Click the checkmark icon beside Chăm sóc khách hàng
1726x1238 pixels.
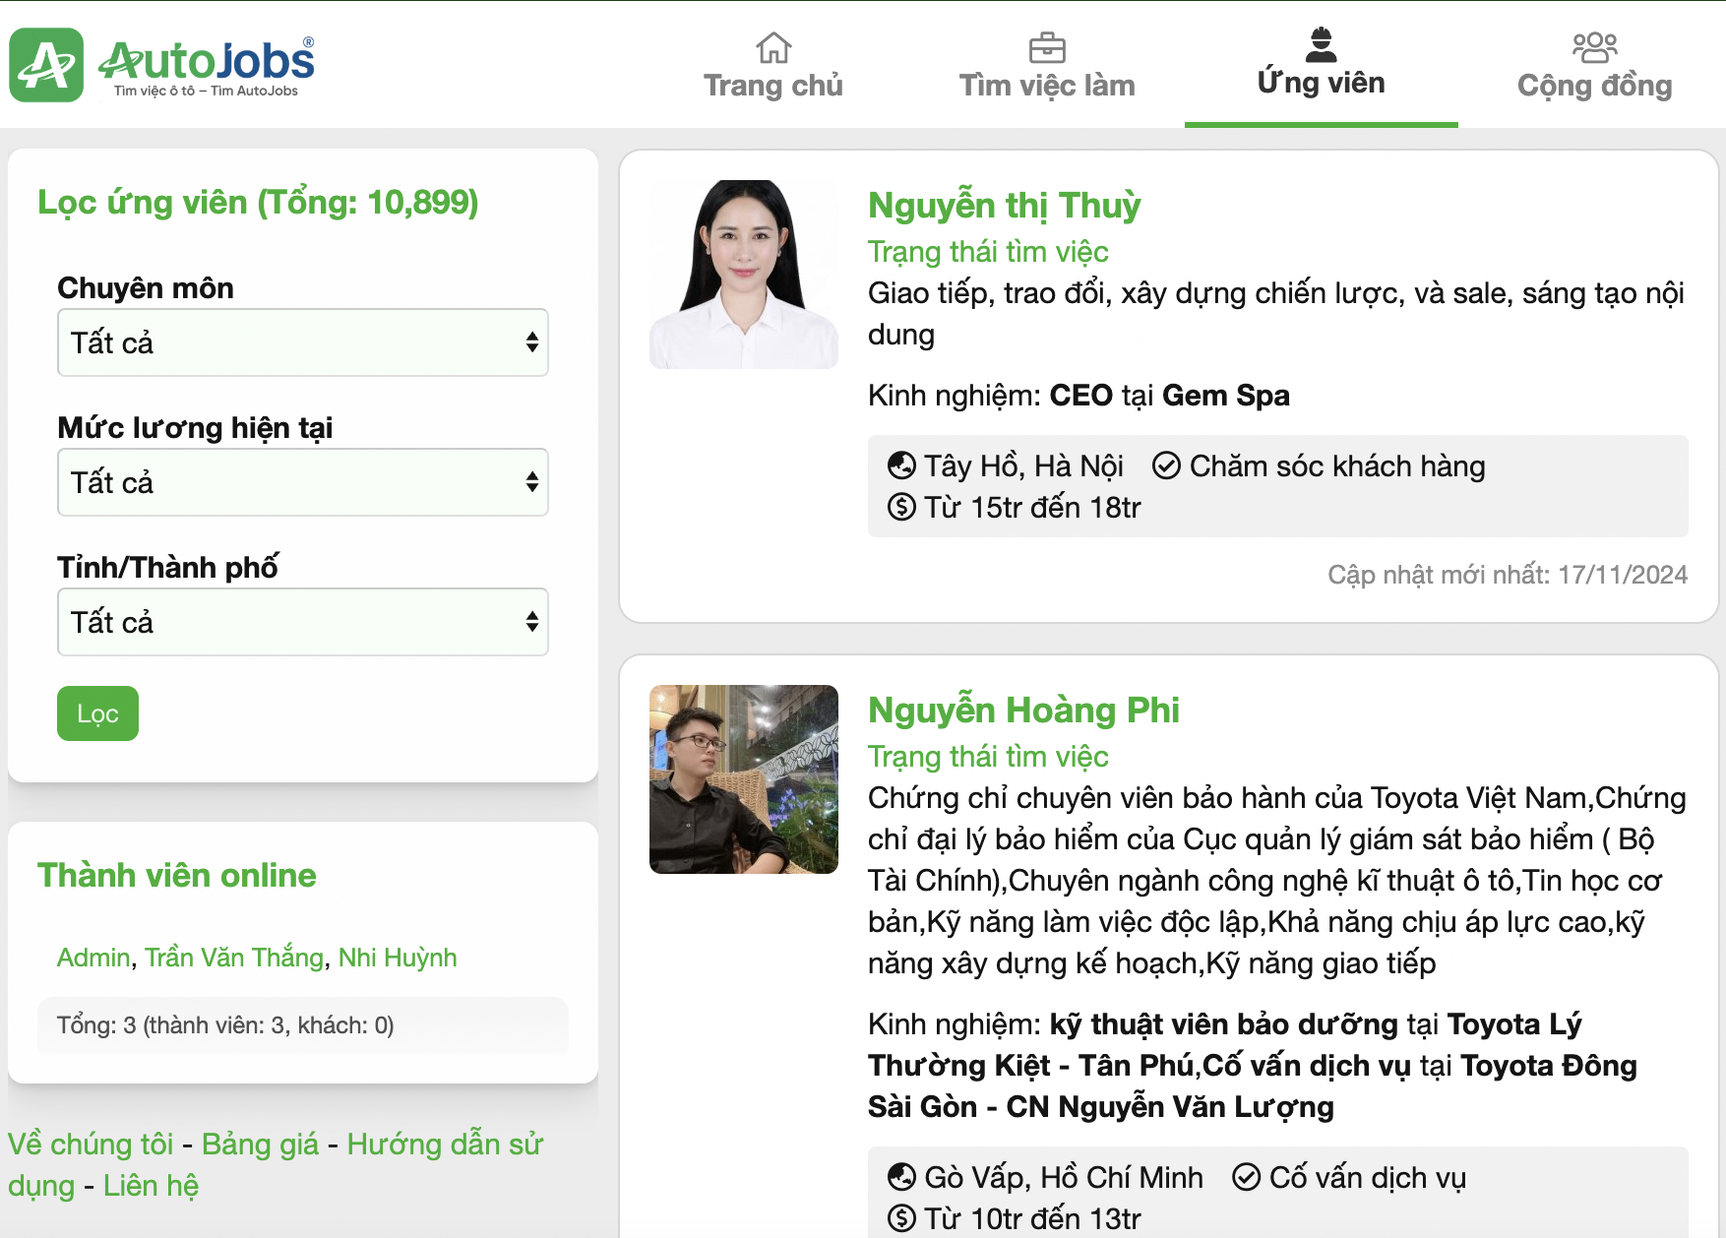pyautogui.click(x=1166, y=465)
